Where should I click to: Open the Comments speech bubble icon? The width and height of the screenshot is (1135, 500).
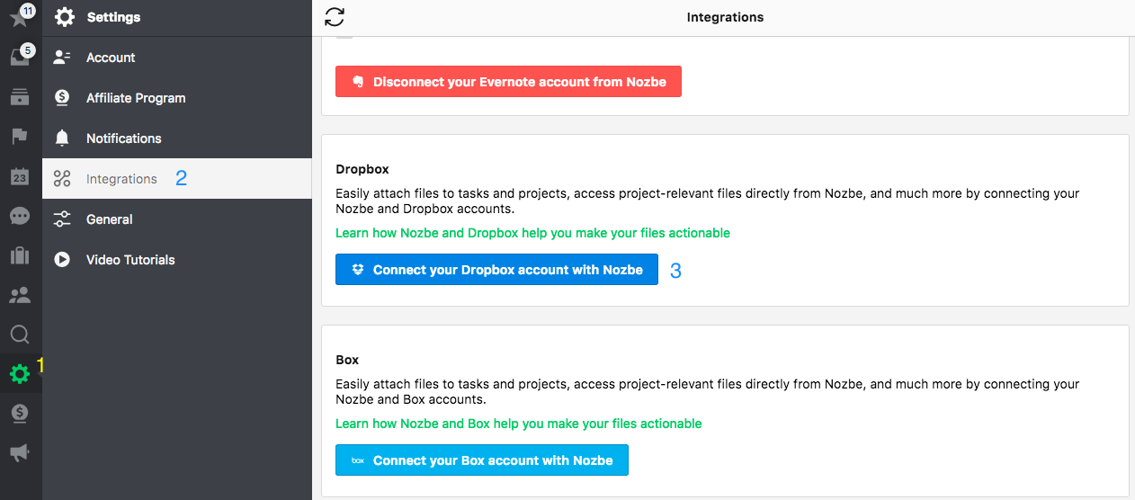[x=19, y=216]
